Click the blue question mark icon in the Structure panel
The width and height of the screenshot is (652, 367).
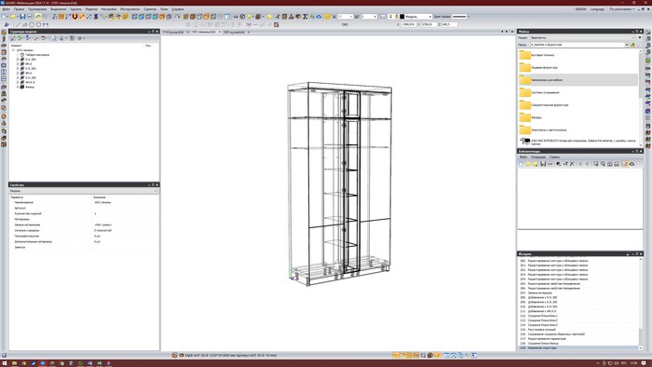tap(27, 38)
